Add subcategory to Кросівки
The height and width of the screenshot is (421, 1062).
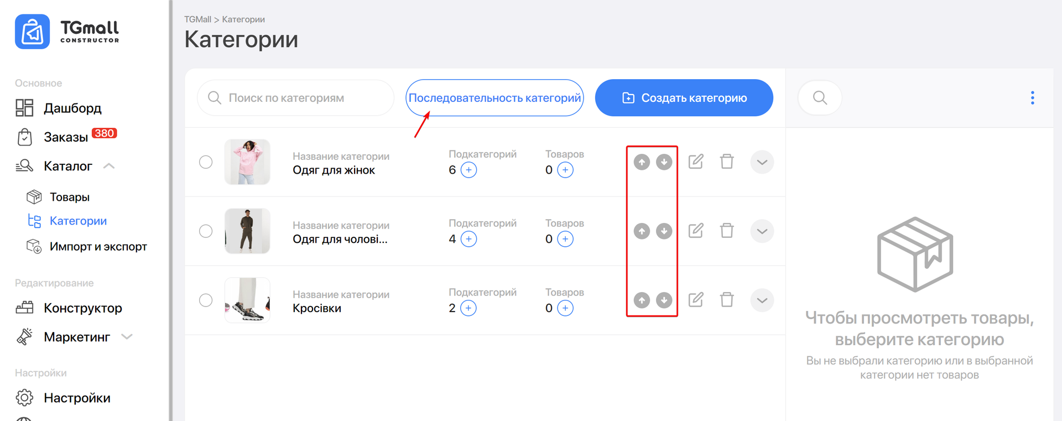(x=468, y=308)
